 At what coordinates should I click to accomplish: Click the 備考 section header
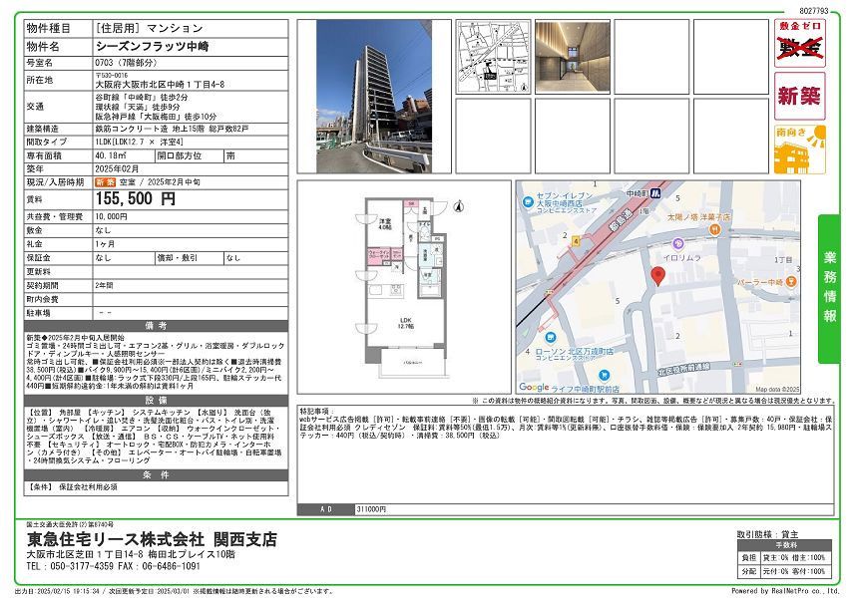point(156,326)
